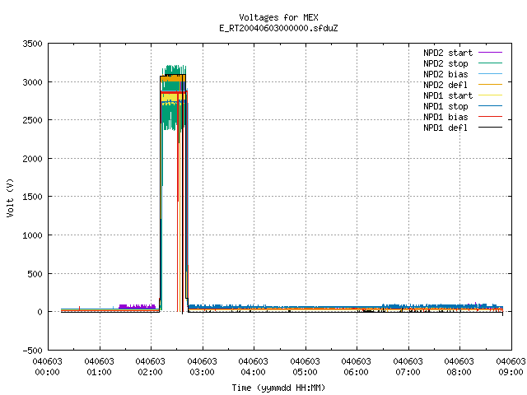Click the 08:00 time tick label

click(x=459, y=372)
